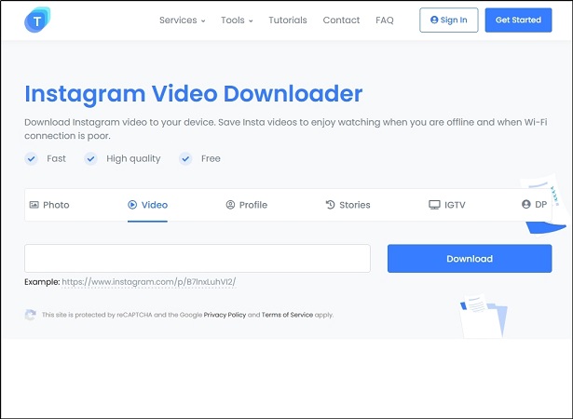Go to the Tutorials page

tap(288, 20)
